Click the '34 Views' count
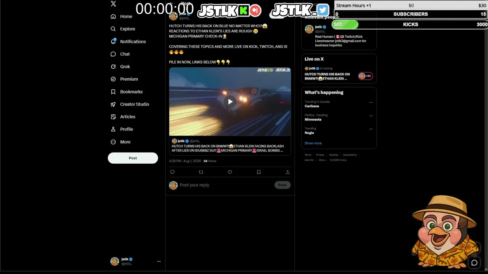Image resolution: width=488 pixels, height=274 pixels. tap(210, 161)
